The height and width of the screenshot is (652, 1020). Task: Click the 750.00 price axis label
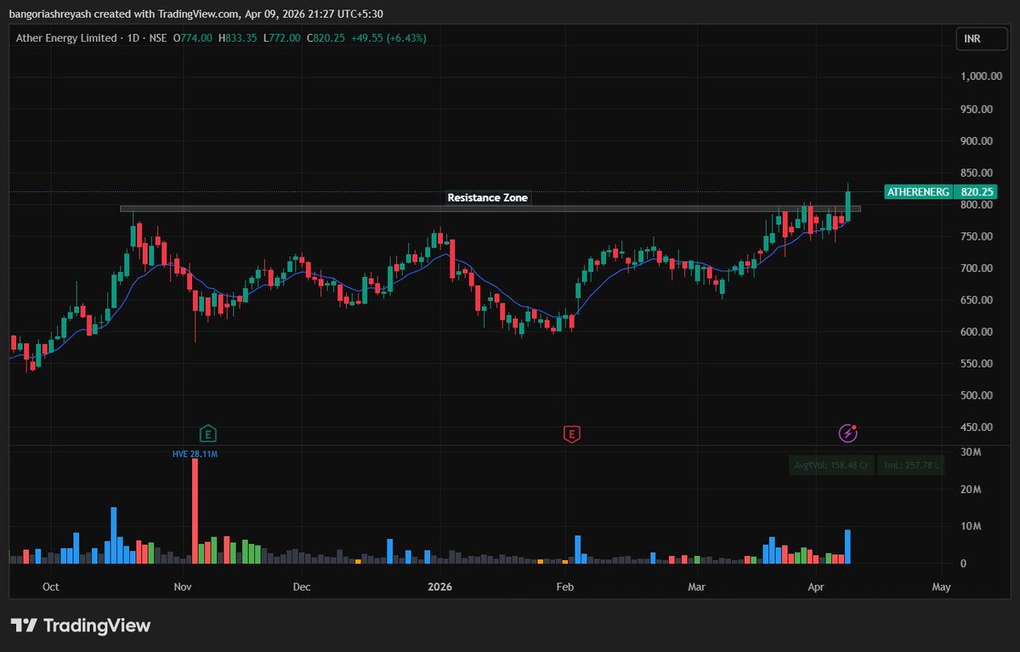[978, 236]
